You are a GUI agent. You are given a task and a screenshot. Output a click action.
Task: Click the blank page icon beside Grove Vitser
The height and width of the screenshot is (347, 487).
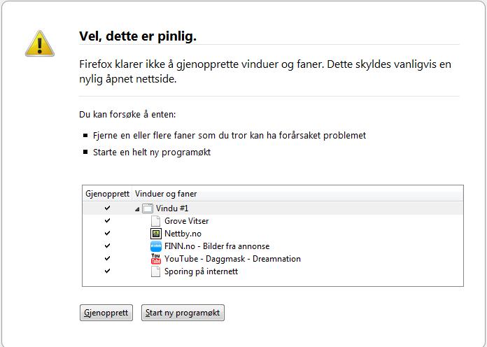click(155, 221)
